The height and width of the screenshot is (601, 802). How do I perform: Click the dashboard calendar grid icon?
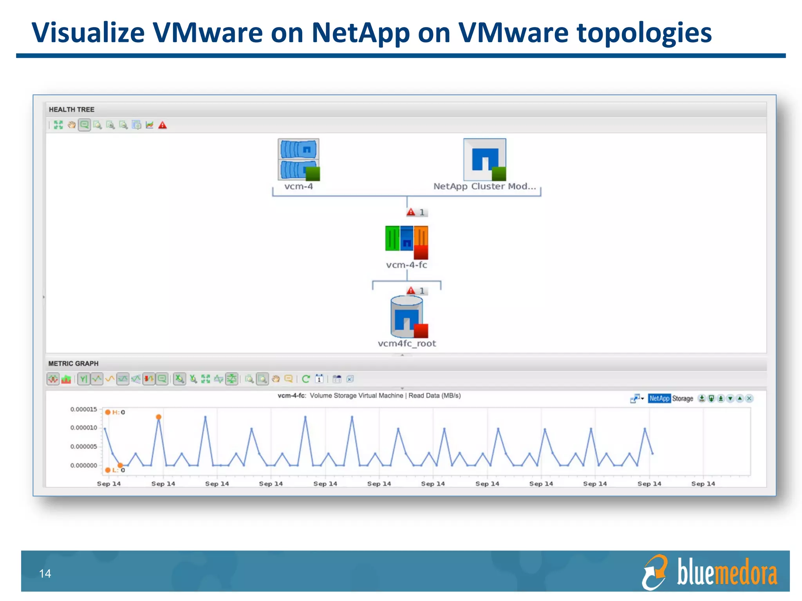pos(337,379)
